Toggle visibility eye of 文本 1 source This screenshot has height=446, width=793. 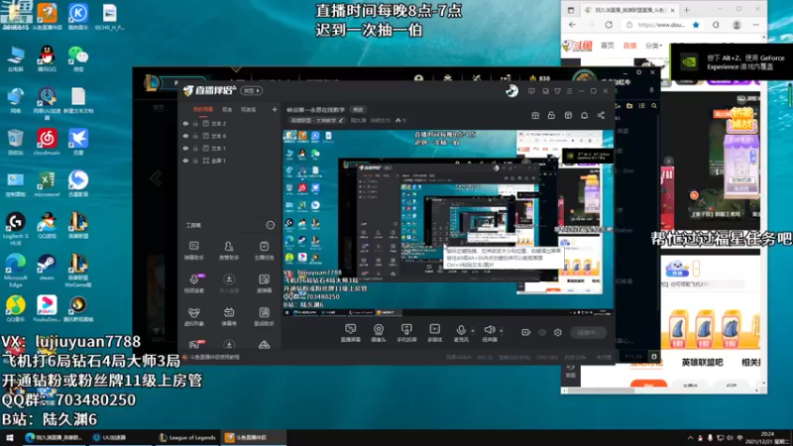(x=185, y=148)
